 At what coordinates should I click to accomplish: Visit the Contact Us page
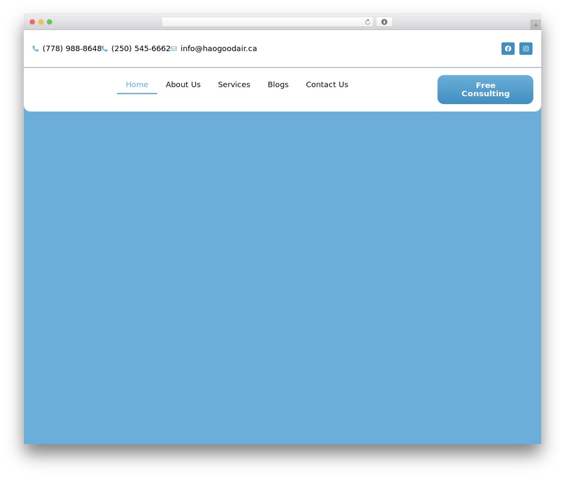327,85
